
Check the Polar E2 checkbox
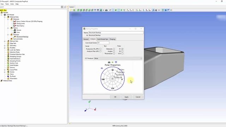click(x=123, y=51)
